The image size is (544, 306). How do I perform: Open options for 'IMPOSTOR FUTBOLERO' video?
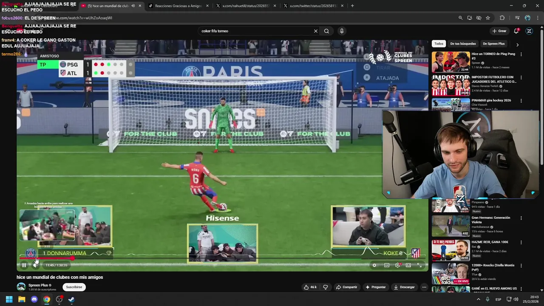click(x=521, y=78)
